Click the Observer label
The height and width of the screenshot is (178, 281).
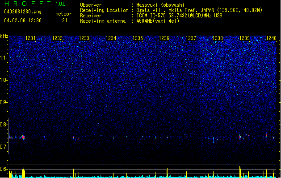click(91, 5)
